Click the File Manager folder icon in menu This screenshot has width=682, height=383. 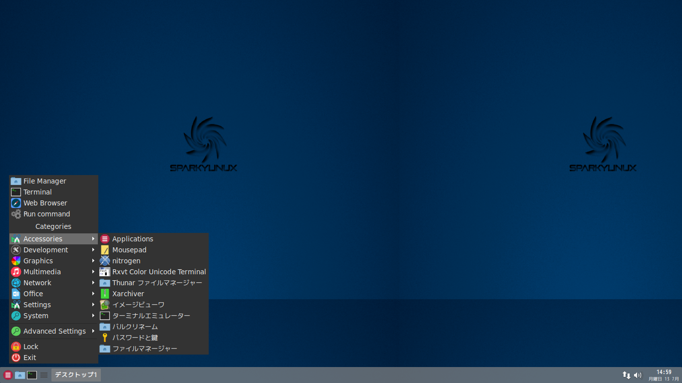point(16,181)
